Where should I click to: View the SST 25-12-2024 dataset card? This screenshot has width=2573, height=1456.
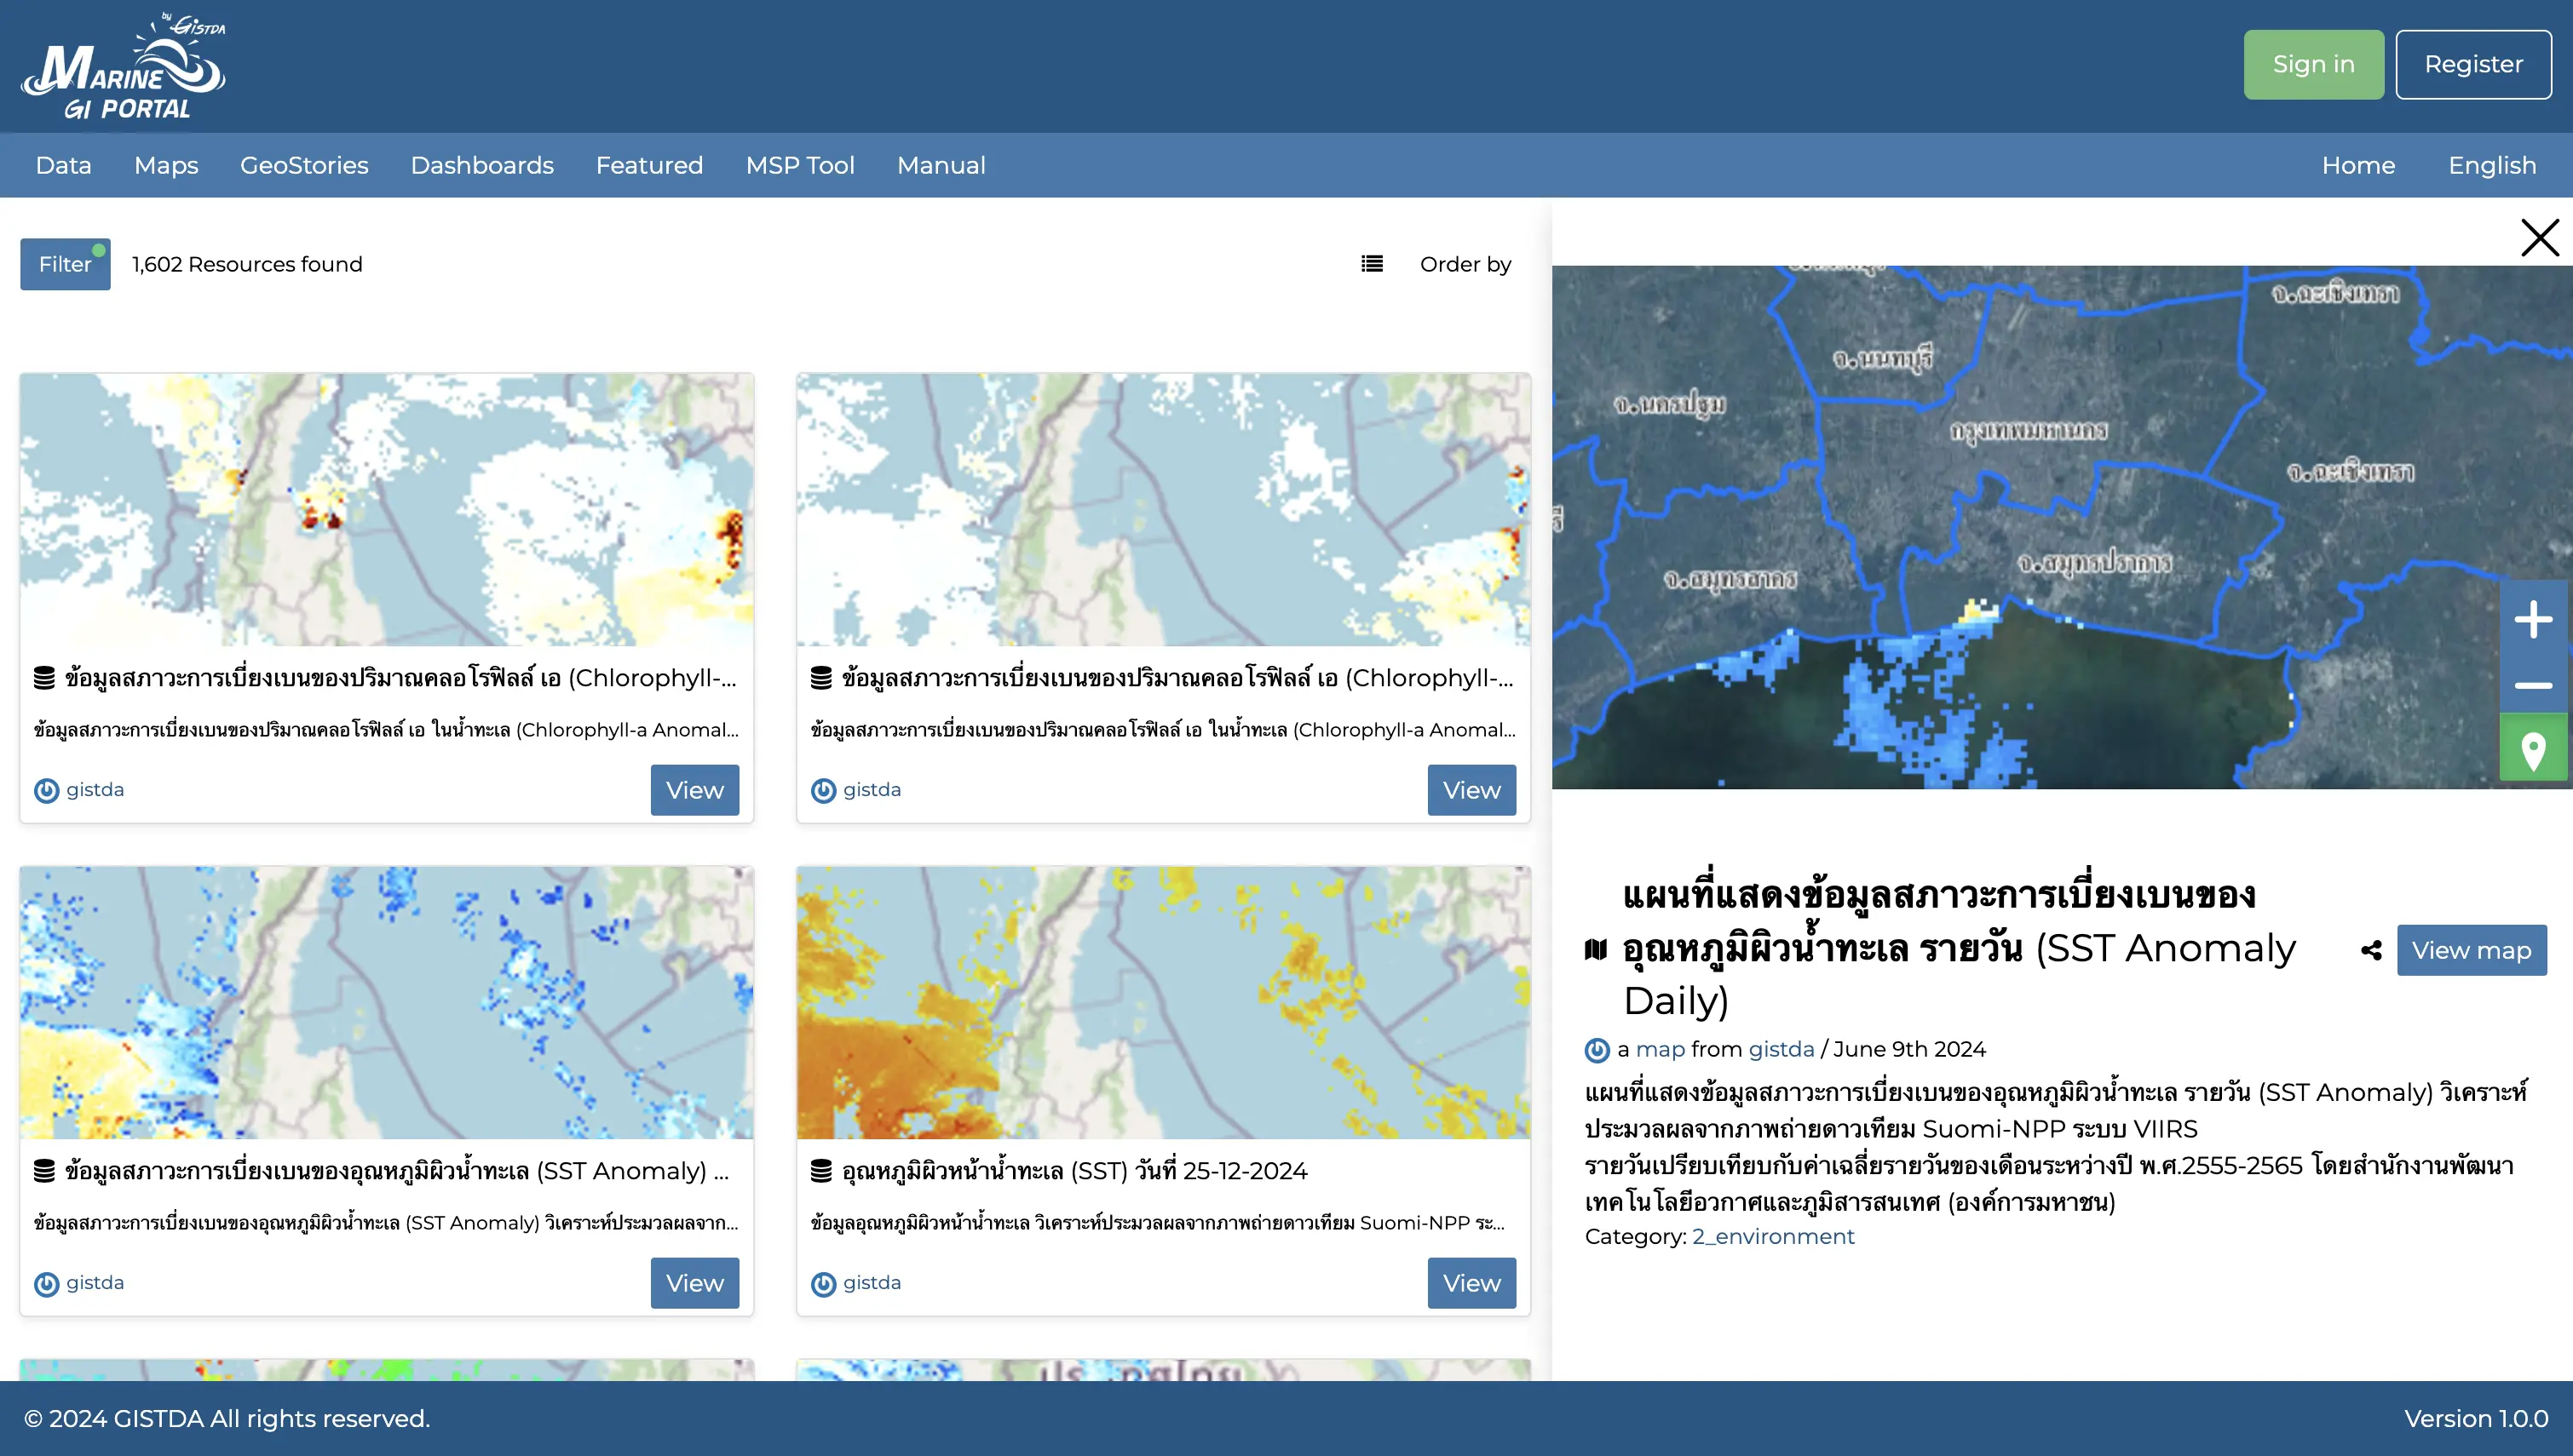click(1471, 1283)
